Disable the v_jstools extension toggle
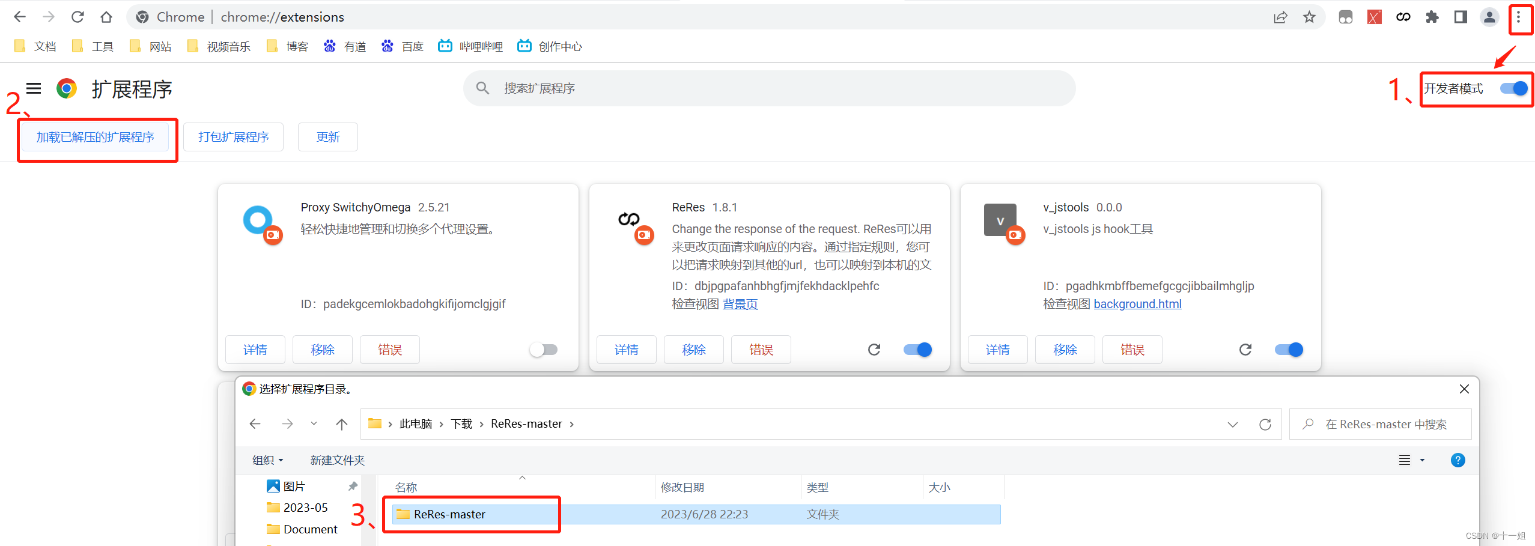This screenshot has width=1535, height=546. pos(1289,350)
